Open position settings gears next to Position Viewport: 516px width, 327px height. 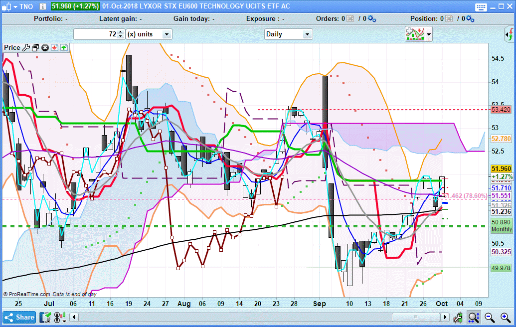coord(470,19)
